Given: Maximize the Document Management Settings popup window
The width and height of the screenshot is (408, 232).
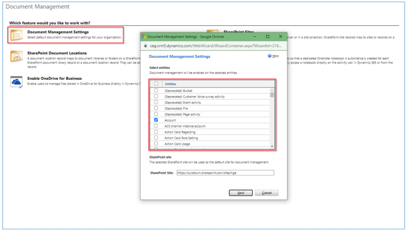Looking at the screenshot, I should click(x=268, y=36).
